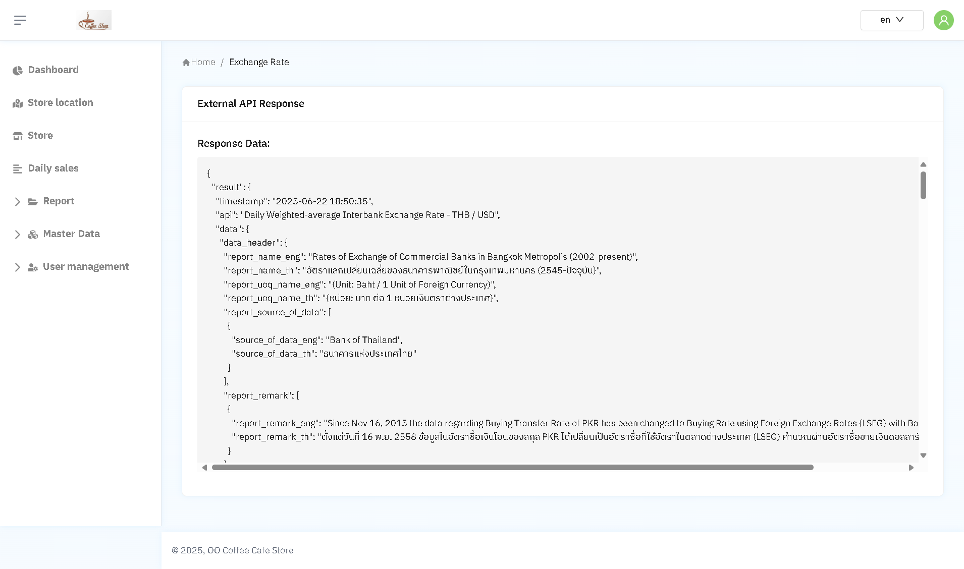
Task: Select the User management menu label
Action: 86,266
